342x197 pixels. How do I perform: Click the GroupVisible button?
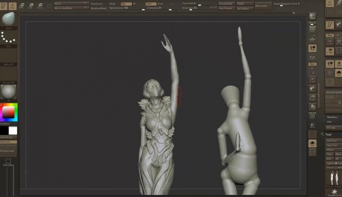226,4
